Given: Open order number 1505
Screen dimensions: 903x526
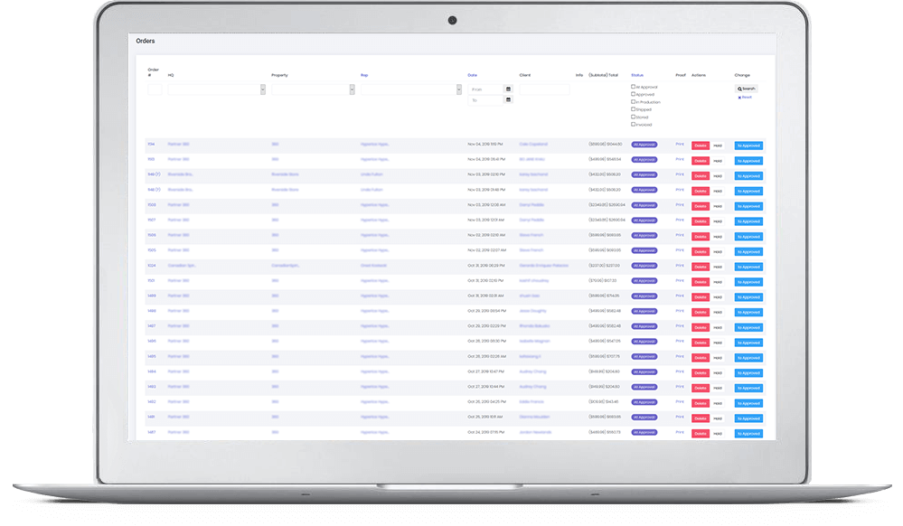Looking at the screenshot, I should [x=152, y=250].
